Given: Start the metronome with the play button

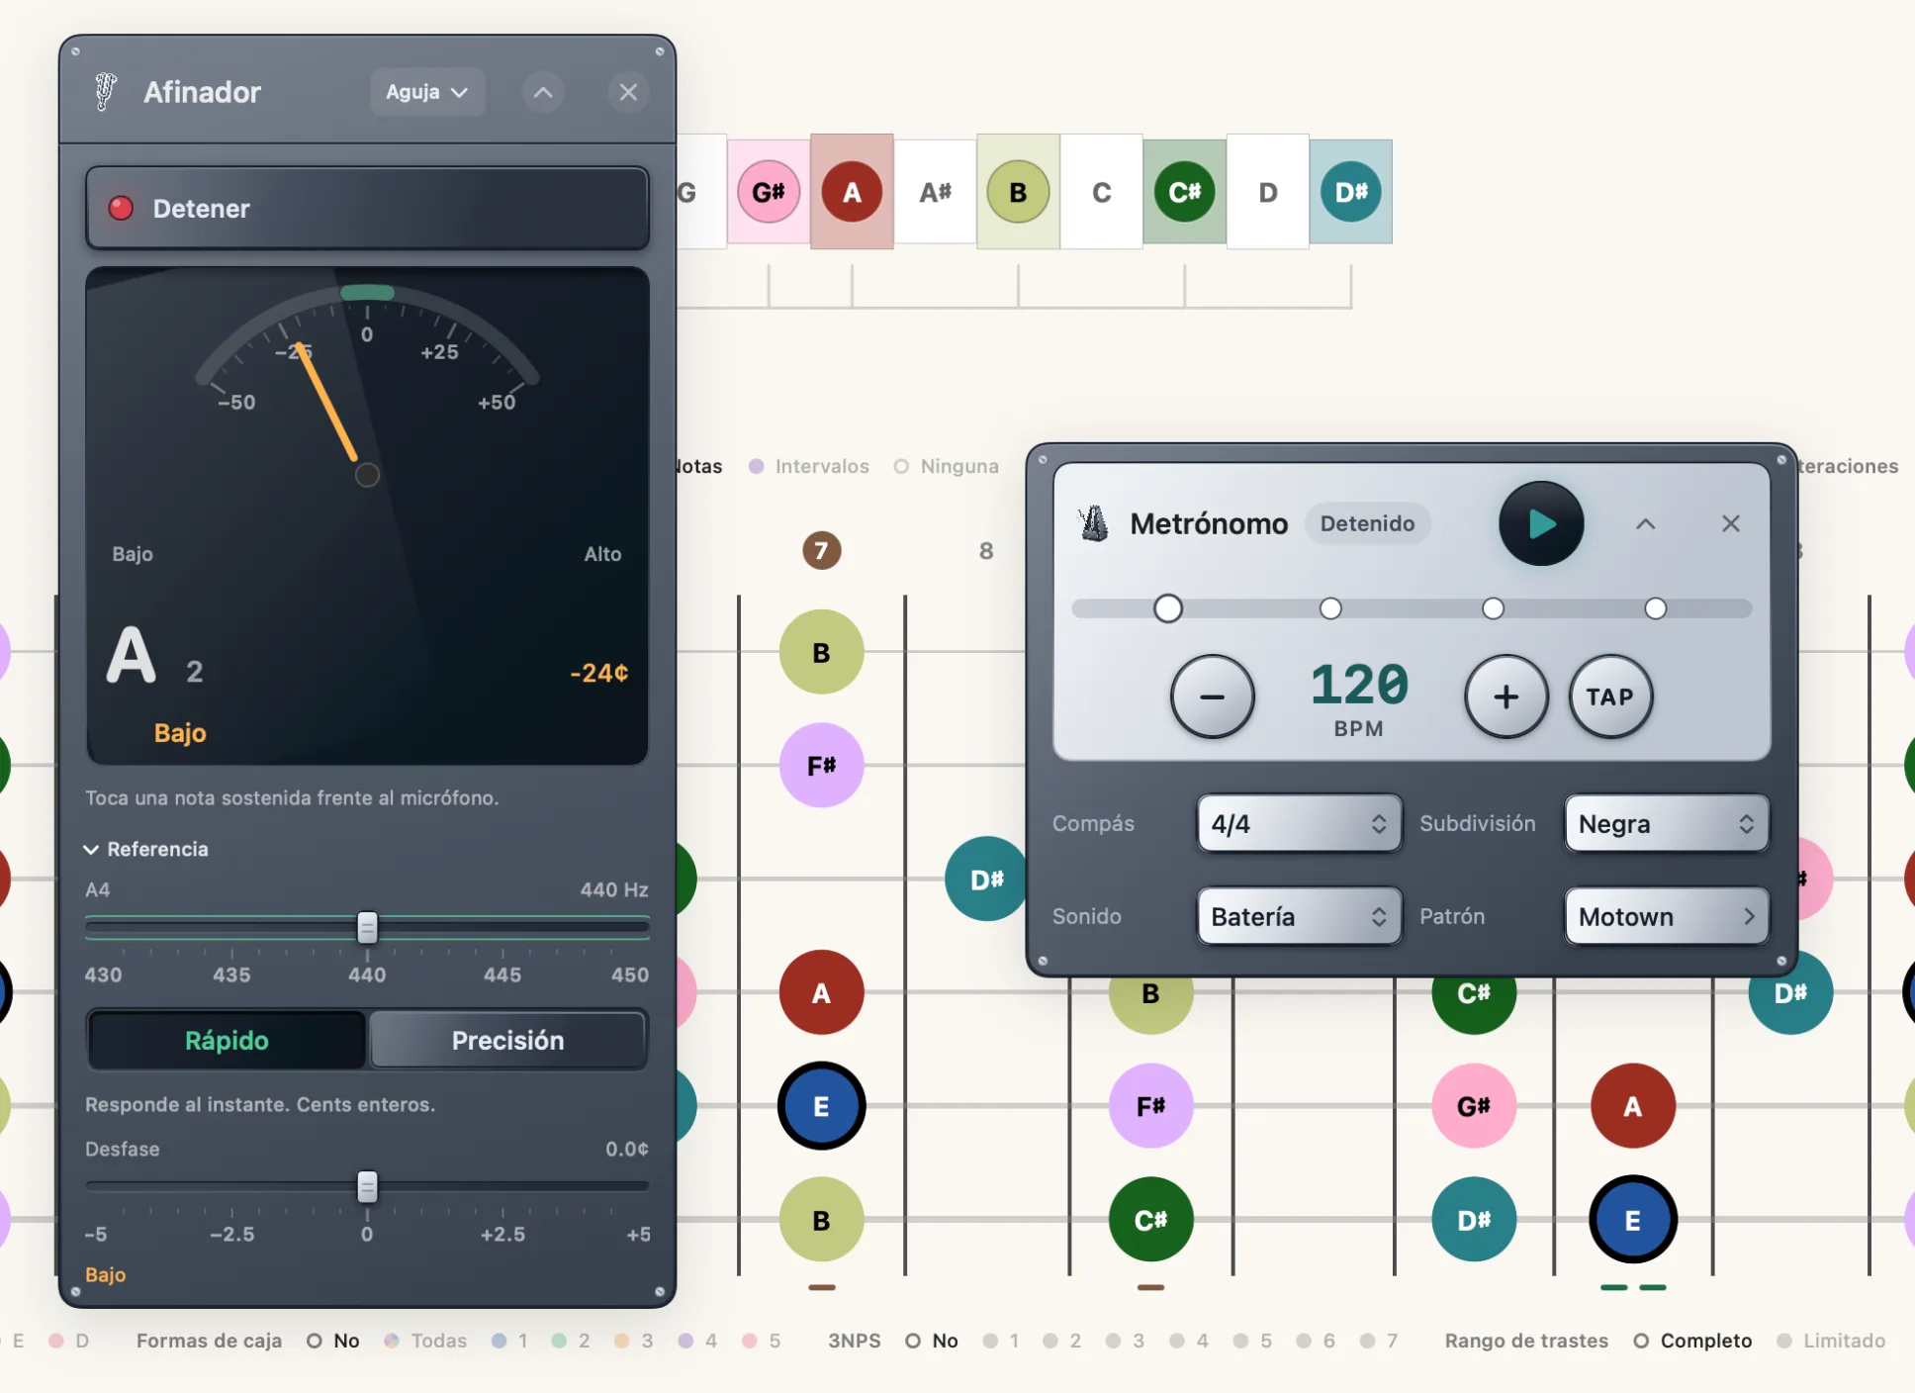Looking at the screenshot, I should coord(1541,523).
